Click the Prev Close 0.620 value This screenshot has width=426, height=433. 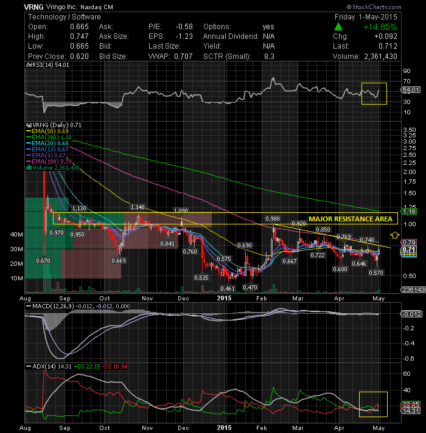[79, 57]
